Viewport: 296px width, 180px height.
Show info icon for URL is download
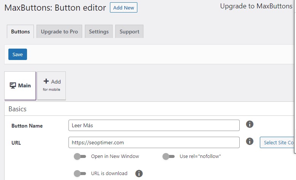pos(139,174)
